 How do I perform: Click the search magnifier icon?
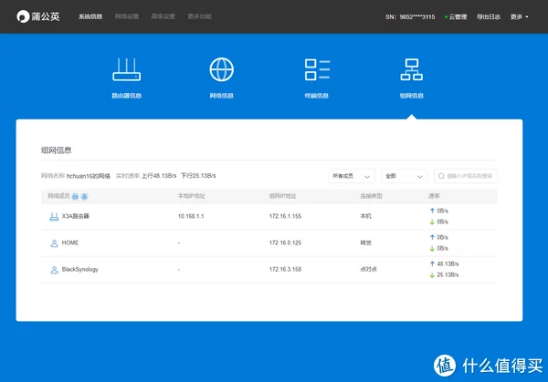[441, 176]
